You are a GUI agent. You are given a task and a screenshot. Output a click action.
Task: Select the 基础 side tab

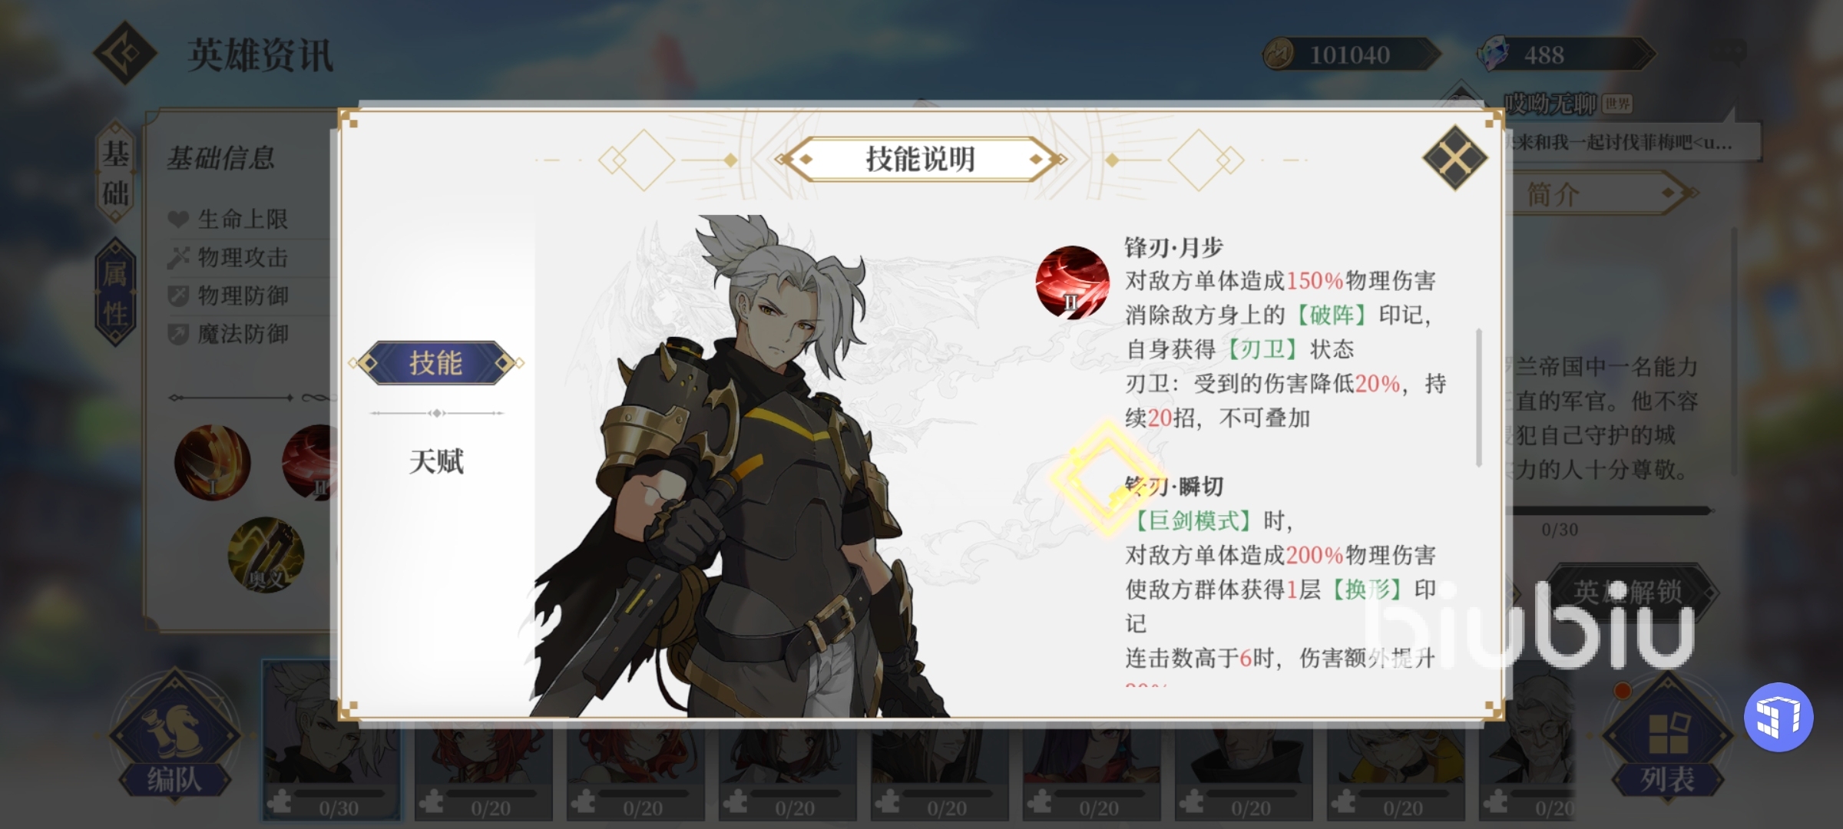tap(116, 173)
